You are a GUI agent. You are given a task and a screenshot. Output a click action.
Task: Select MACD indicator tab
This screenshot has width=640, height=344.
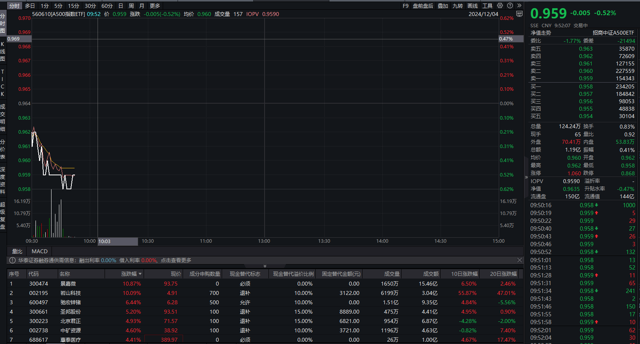(x=39, y=251)
